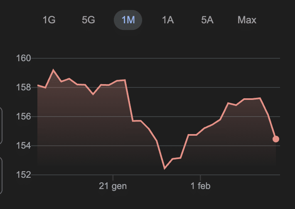
Task: Click the '21 gen' date label
Action: tap(113, 186)
